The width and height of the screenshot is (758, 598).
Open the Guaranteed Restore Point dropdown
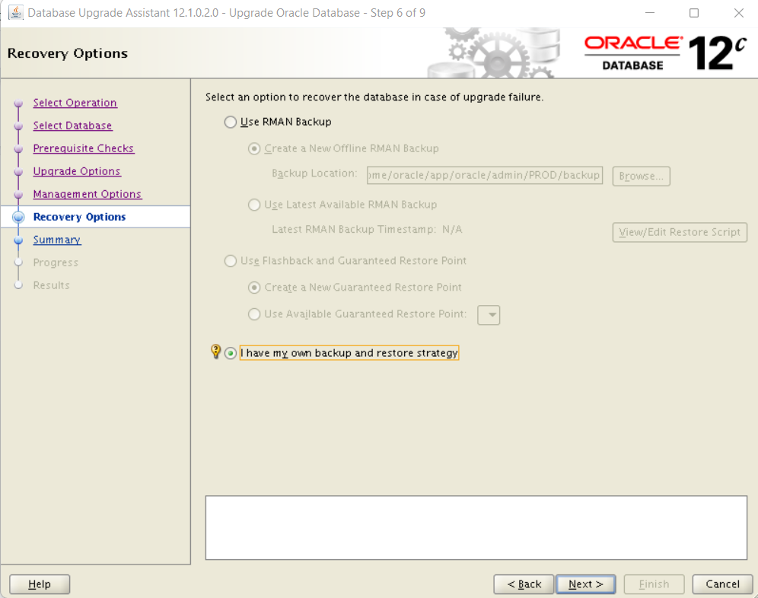click(x=489, y=315)
